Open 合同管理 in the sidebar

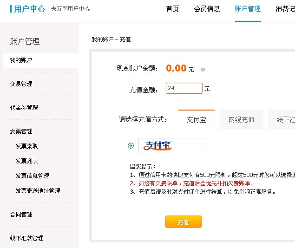pos(21,215)
